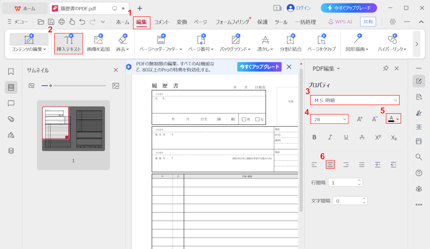The image size is (430, 249).
Task: Select right text alignment
Action: click(x=346, y=164)
